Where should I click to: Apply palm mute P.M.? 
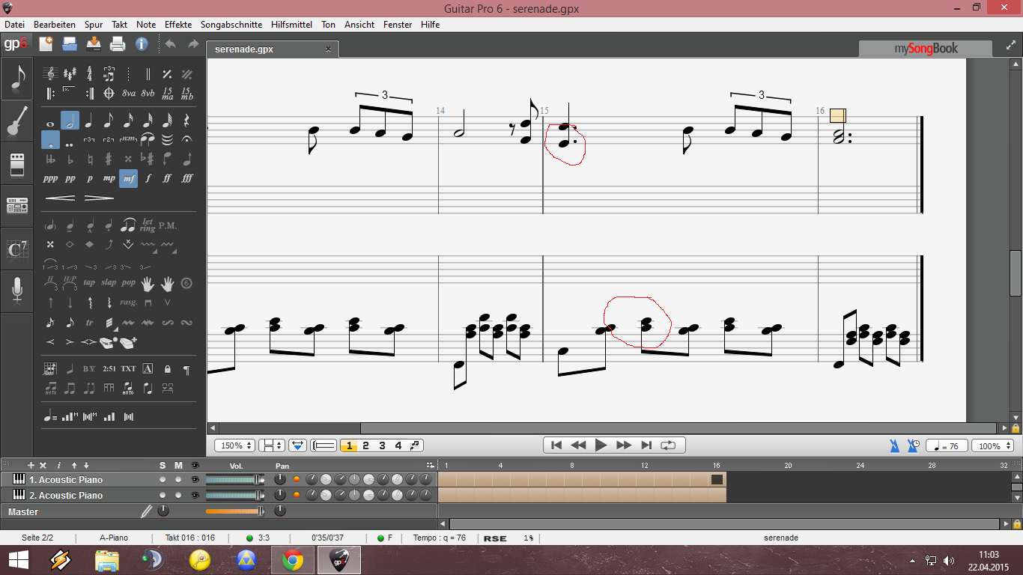click(x=167, y=225)
